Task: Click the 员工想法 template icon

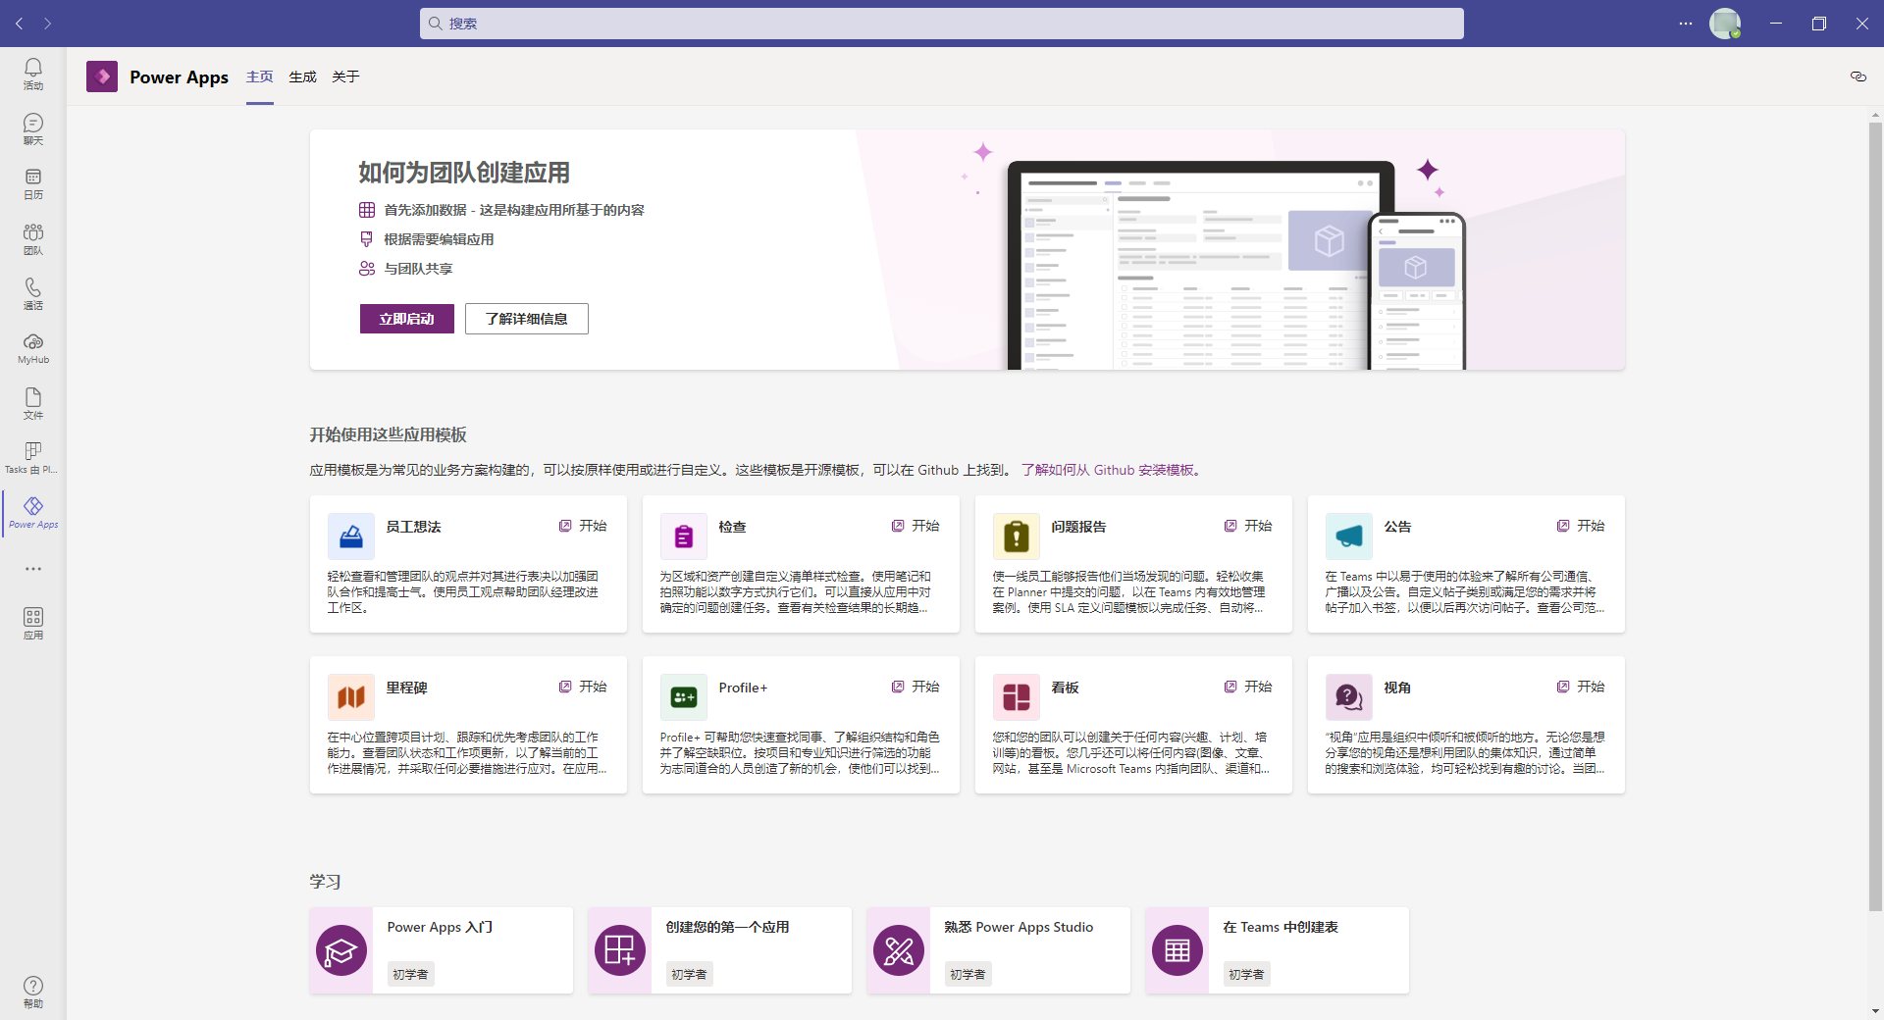Action: [x=351, y=536]
